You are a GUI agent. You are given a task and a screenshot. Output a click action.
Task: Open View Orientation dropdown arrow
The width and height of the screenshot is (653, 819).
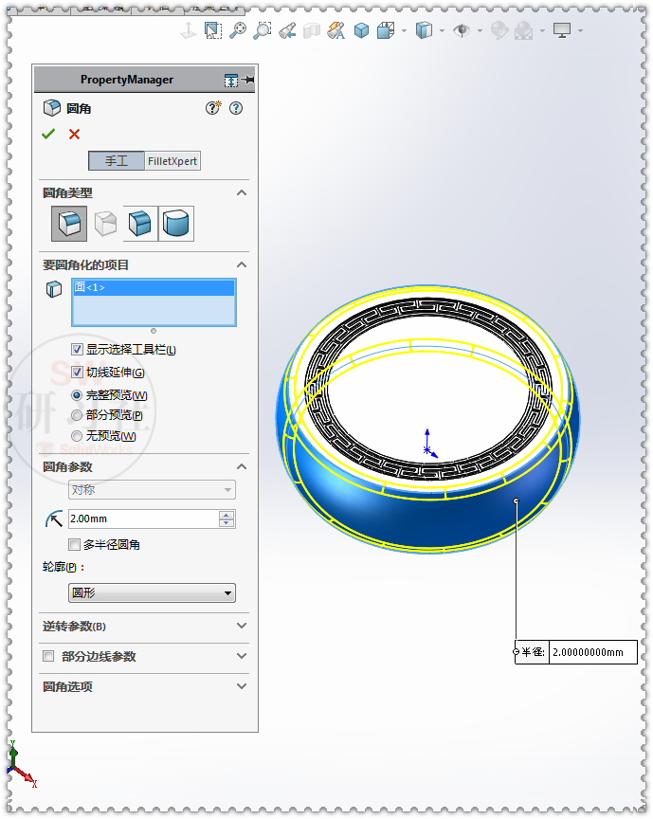tap(405, 31)
